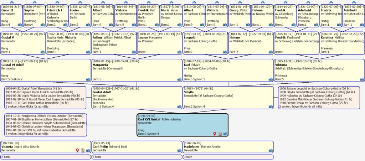Click the map pin on Victoria Ingrid Alice's card

(x=77, y=151)
